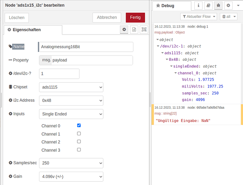Open the Chipset ads1115 dropdown
Viewport: 243px width, 185px height.
click(x=71, y=87)
